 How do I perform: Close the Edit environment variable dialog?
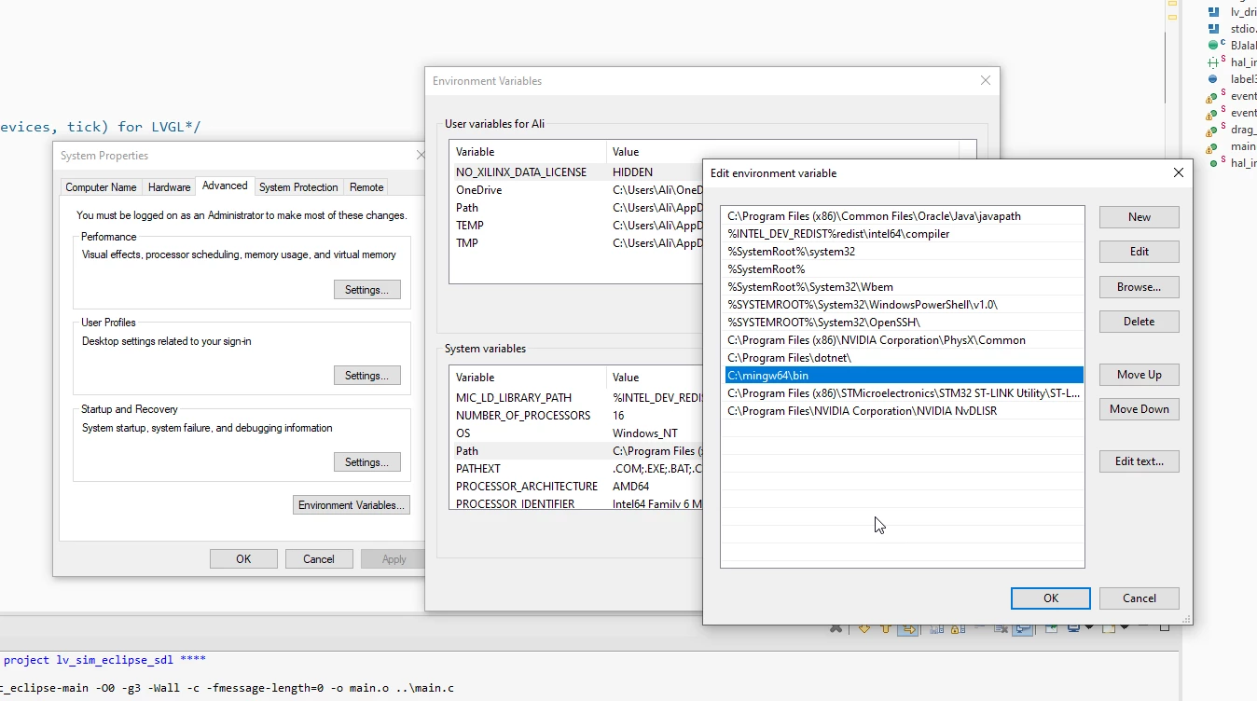click(x=1179, y=172)
